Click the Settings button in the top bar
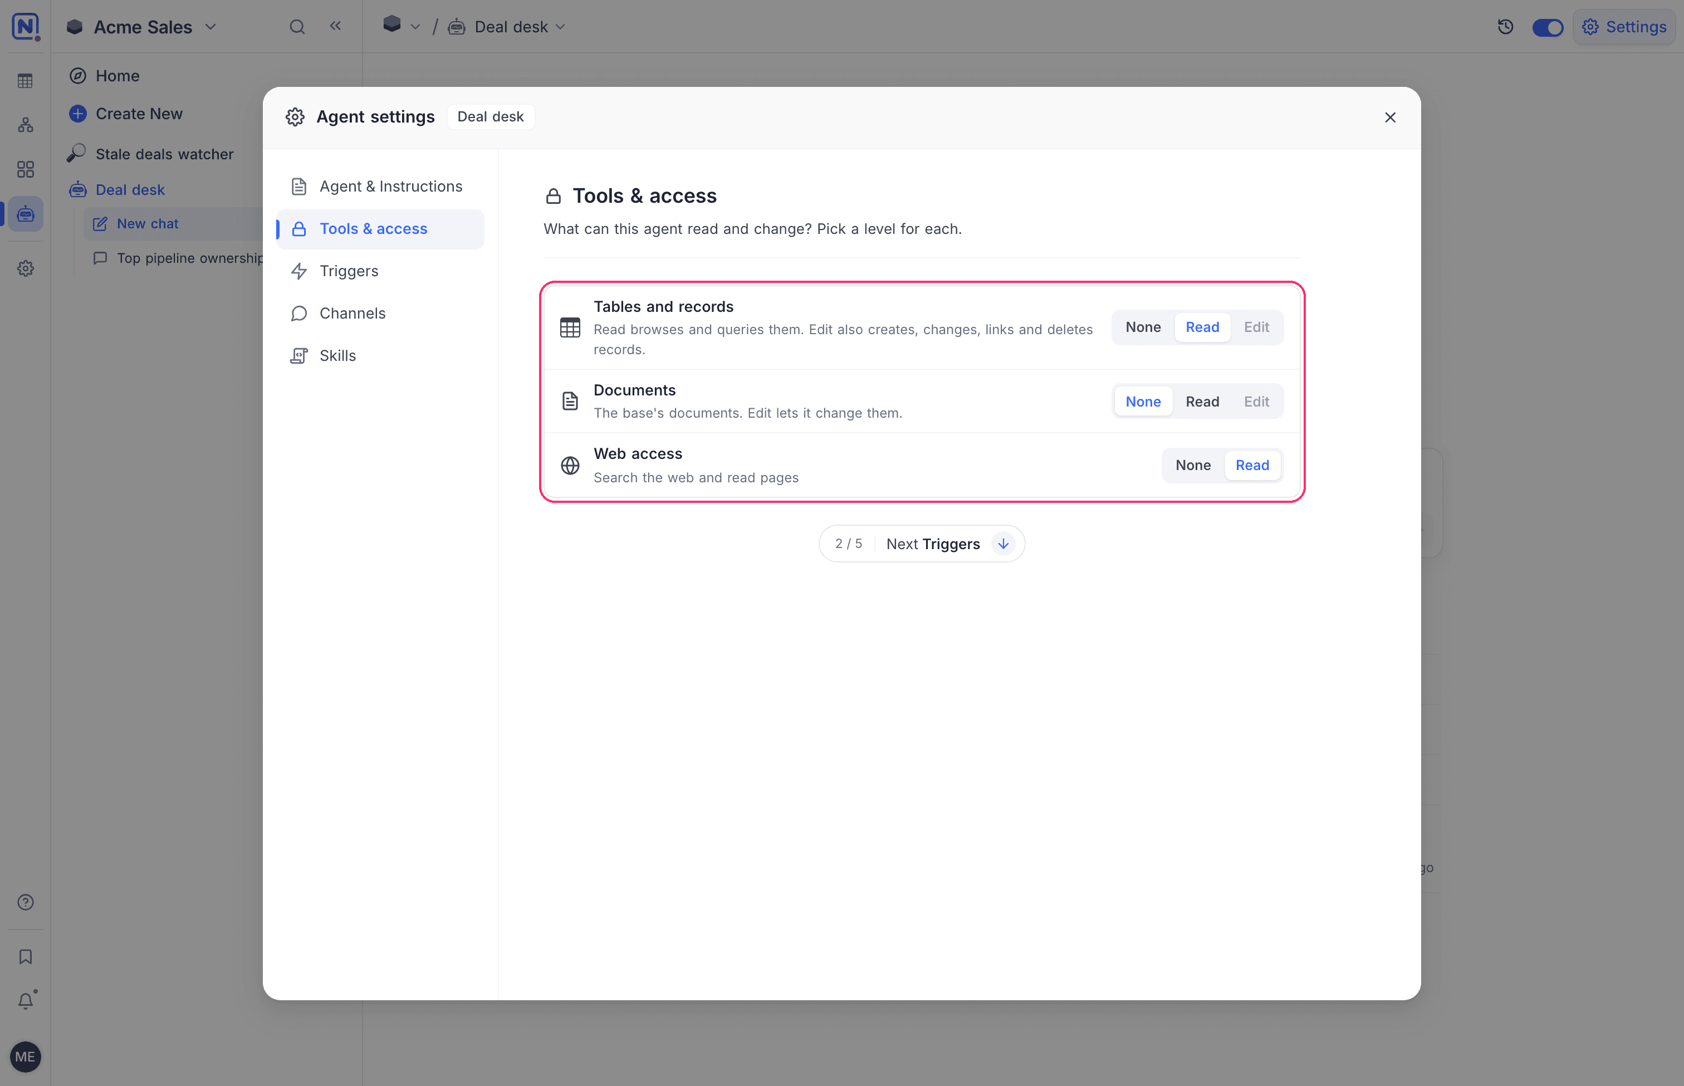Screen dimensions: 1684x1086 click(x=1624, y=27)
